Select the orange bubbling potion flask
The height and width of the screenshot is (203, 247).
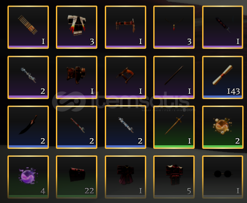point(223,127)
